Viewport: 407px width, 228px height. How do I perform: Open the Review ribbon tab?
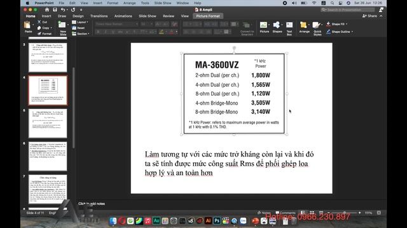point(169,16)
